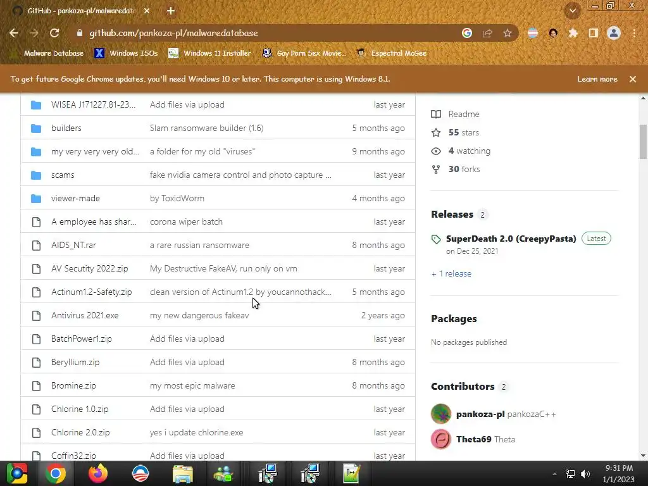Image resolution: width=648 pixels, height=486 pixels.
Task: Click the AIDS_NT.rar file icon
Action: coord(36,246)
